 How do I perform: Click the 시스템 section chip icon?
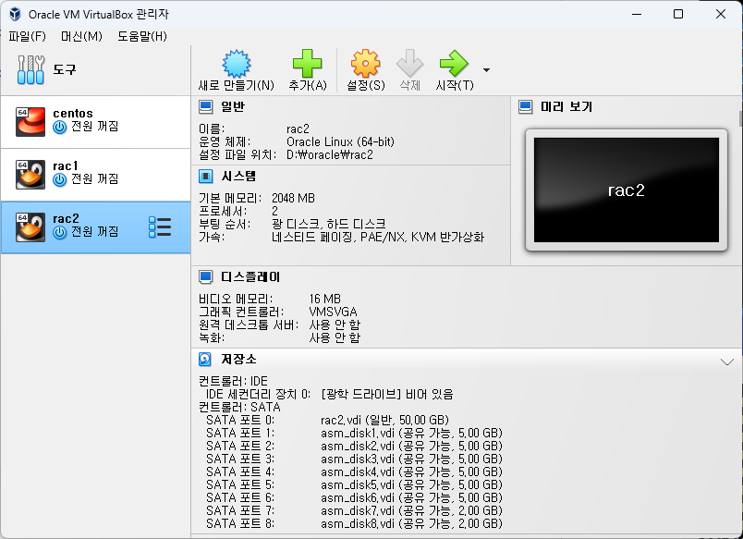[206, 177]
